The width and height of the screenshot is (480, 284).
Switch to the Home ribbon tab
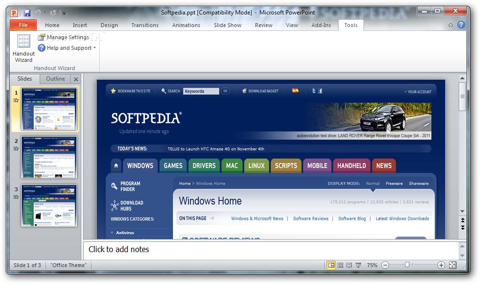coord(52,25)
